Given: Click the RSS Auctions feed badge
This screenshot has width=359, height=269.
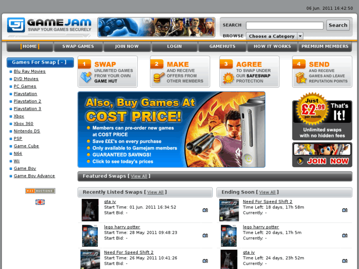Looking at the screenshot, I should point(40,191).
